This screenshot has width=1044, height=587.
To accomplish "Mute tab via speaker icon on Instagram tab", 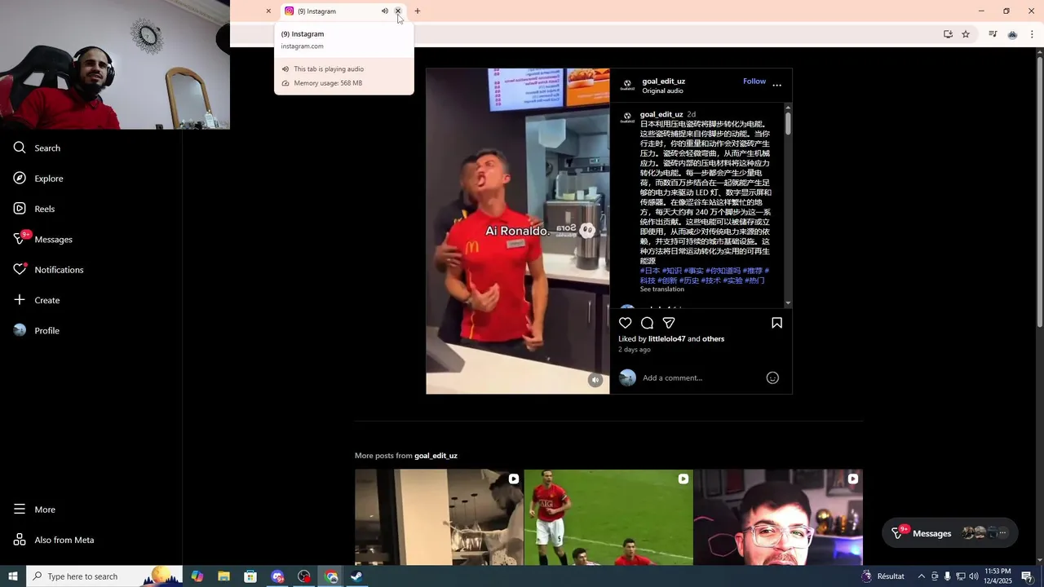I will coord(384,11).
